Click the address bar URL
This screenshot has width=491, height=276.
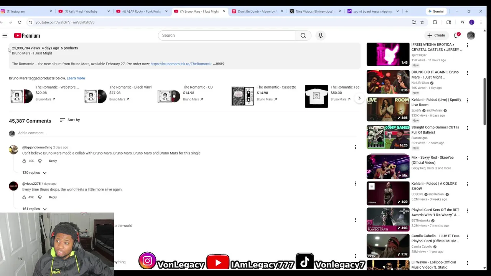point(65,22)
